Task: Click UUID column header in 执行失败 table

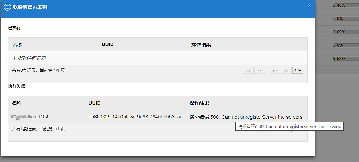Action: (94, 103)
